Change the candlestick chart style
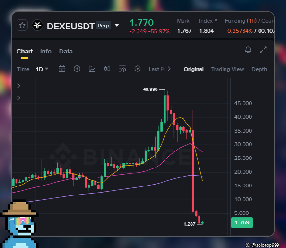 click(x=107, y=69)
